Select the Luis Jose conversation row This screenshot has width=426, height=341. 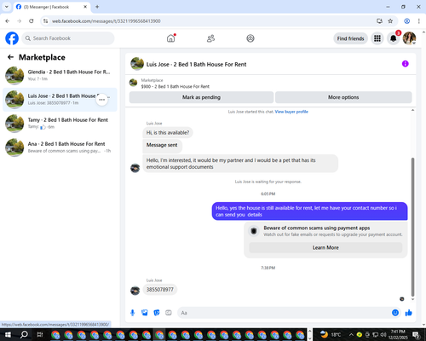pos(60,100)
